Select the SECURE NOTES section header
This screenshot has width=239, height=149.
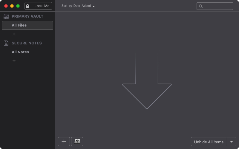point(27,43)
